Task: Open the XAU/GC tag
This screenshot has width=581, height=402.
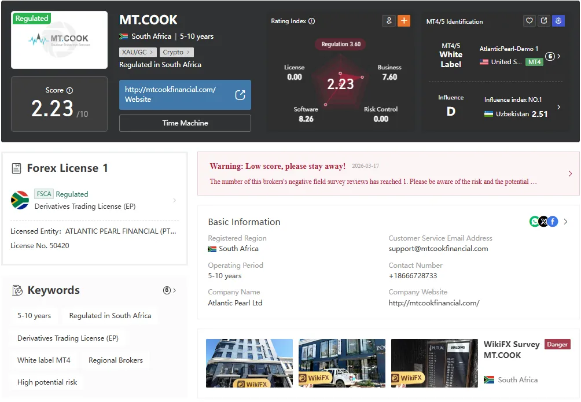Action: point(138,52)
